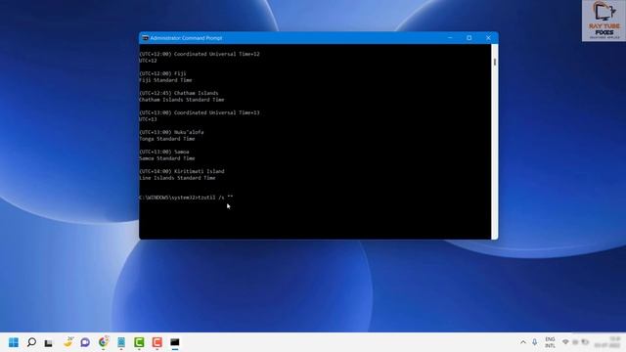
Task: Click the '(UTC+12:45) Chatham Islands' line
Action: click(x=178, y=93)
